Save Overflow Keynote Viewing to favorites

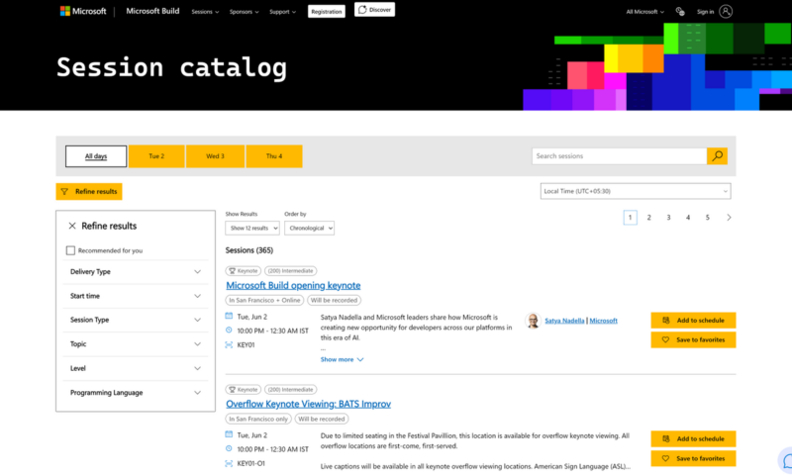coord(694,458)
